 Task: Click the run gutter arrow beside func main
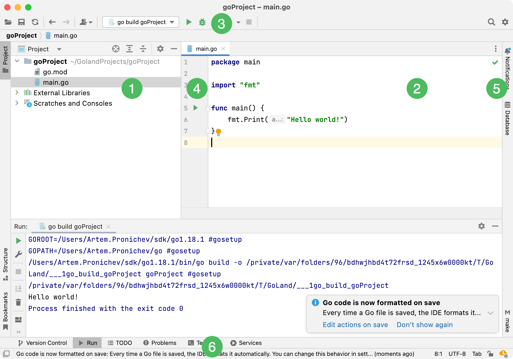click(x=195, y=108)
